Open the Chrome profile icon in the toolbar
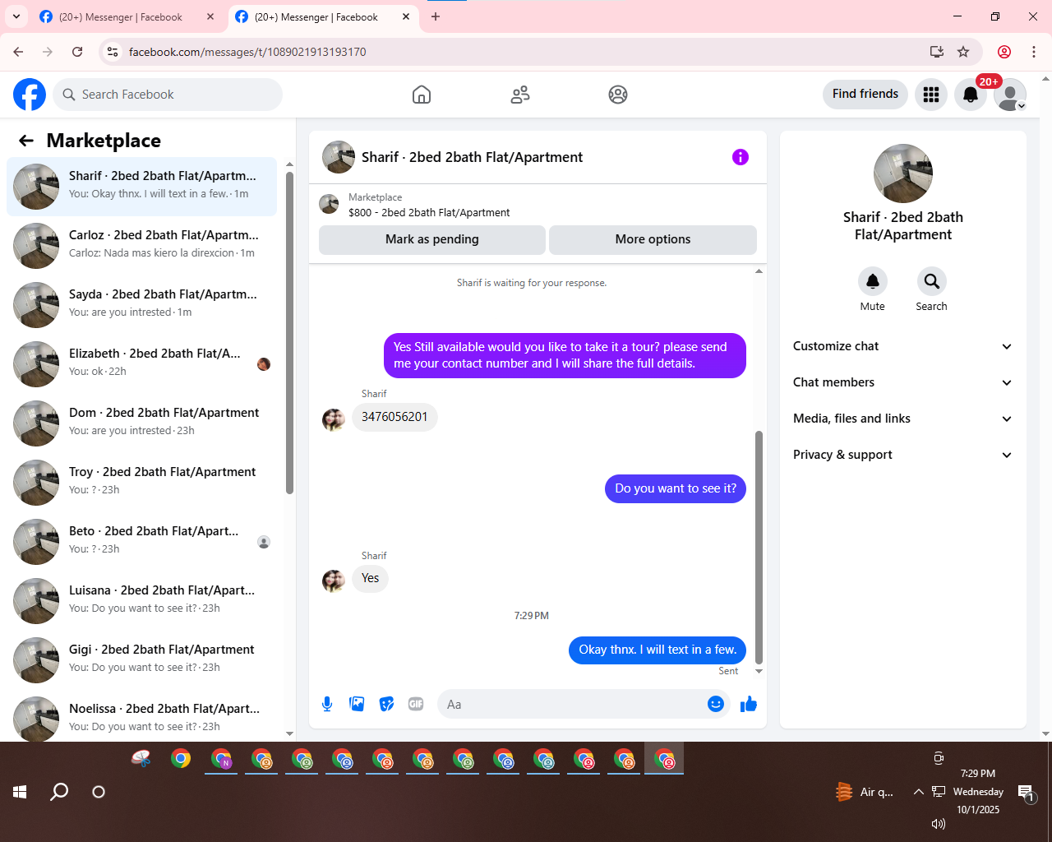 [1004, 52]
